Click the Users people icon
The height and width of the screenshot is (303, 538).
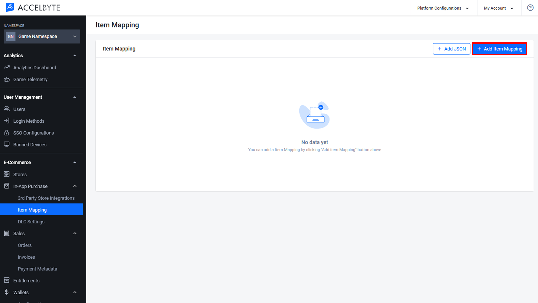7,109
